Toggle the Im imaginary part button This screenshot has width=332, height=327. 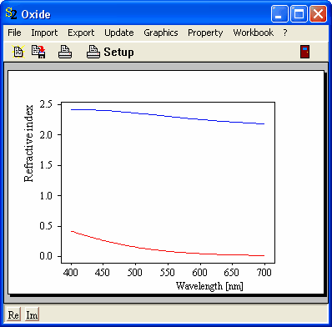[32, 314]
